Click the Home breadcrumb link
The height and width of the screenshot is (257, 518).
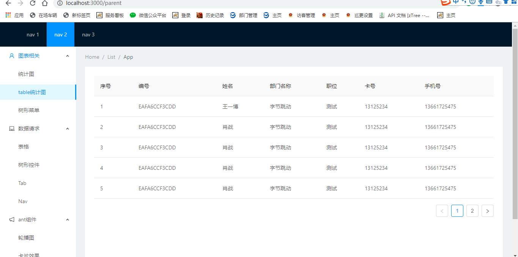tap(92, 57)
